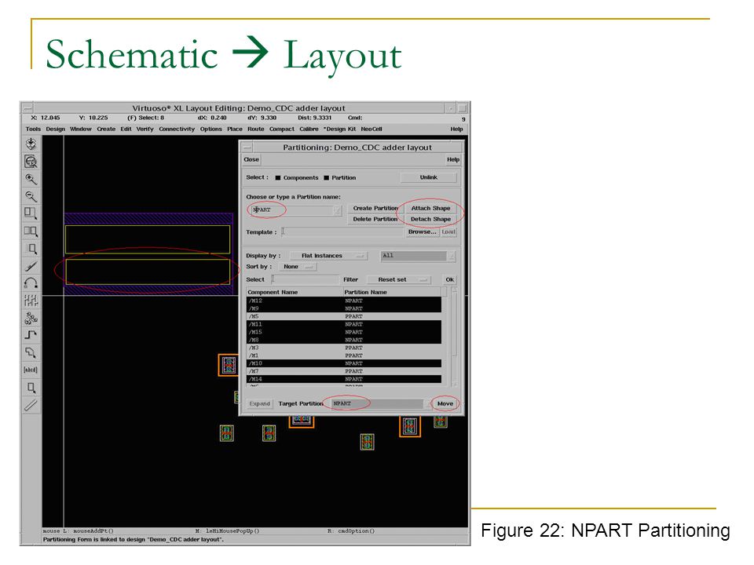
Task: Click Close in the Partitioning dialog
Action: point(251,159)
